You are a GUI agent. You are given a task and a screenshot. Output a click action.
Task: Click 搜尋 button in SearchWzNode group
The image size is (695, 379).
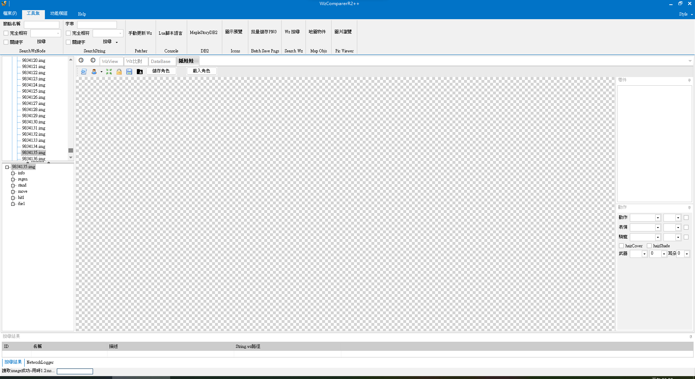click(41, 42)
